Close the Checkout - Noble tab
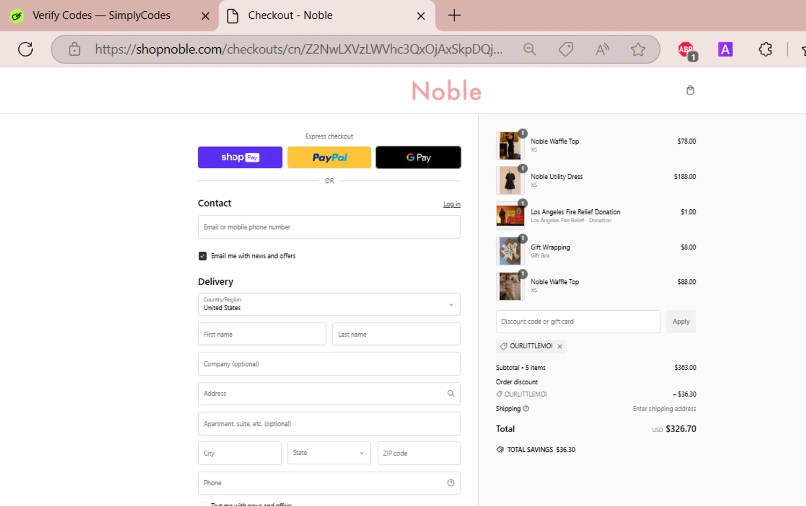This screenshot has height=506, width=806. [x=421, y=16]
